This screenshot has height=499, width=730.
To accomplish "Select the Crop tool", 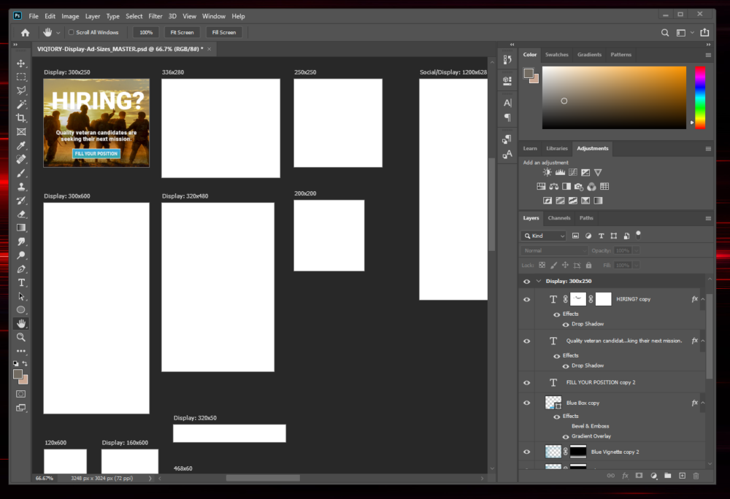I will pos(21,117).
